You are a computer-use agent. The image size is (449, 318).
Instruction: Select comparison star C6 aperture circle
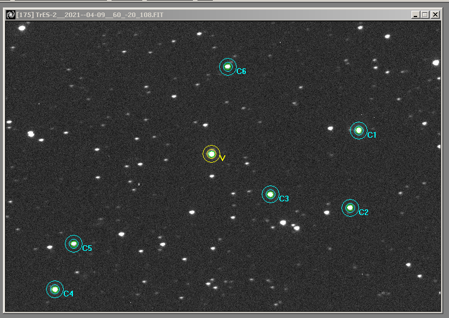[228, 67]
